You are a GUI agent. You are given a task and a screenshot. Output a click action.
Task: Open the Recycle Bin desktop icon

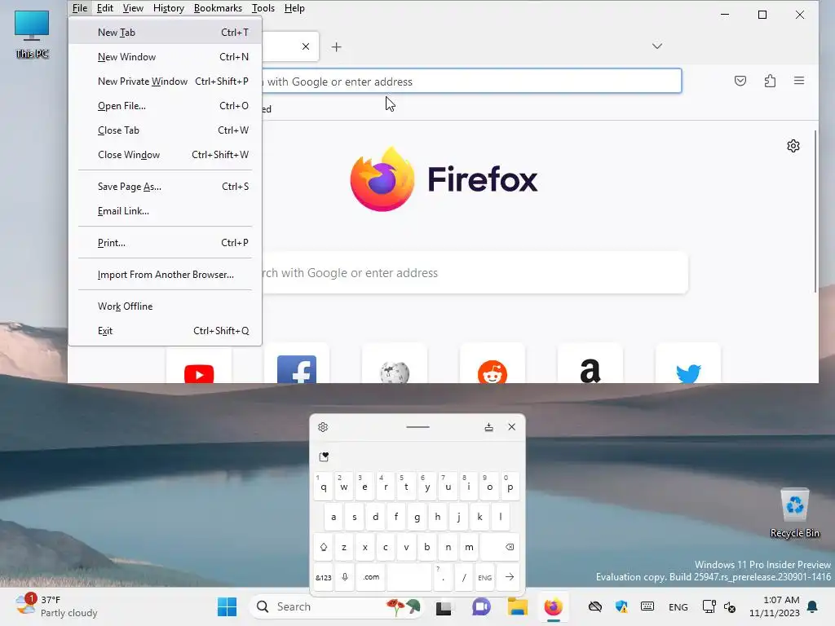[x=794, y=514]
